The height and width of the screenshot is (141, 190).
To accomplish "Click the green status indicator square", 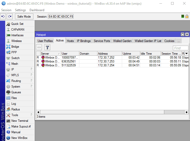I will tap(183, 16).
